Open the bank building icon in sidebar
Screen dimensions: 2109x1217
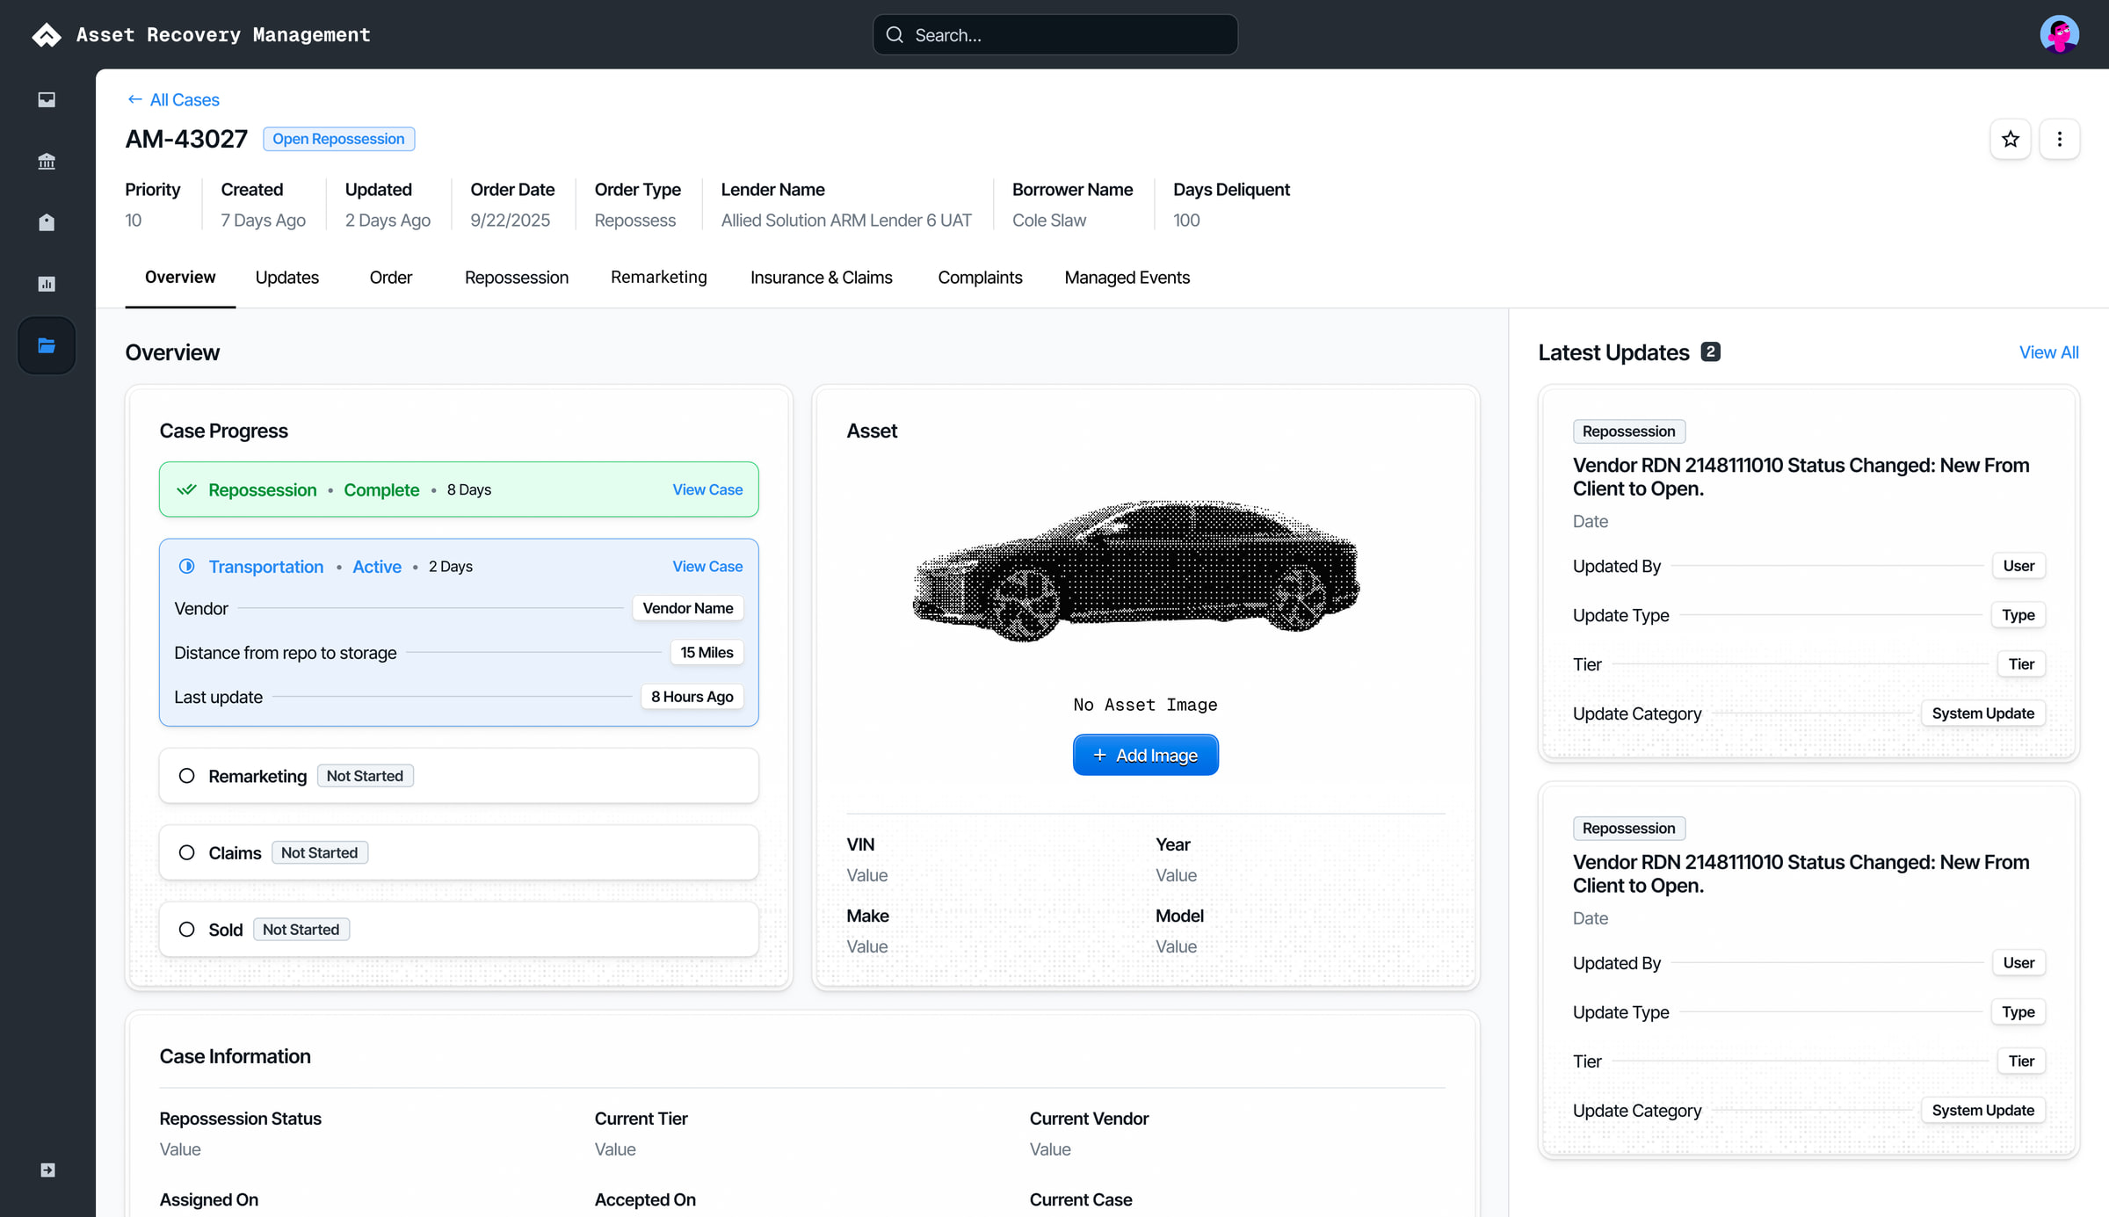tap(47, 161)
